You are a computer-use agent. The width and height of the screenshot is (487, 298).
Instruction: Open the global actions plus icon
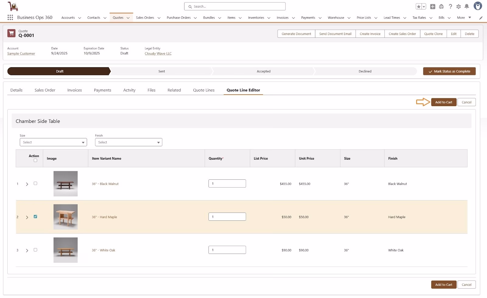click(x=433, y=7)
